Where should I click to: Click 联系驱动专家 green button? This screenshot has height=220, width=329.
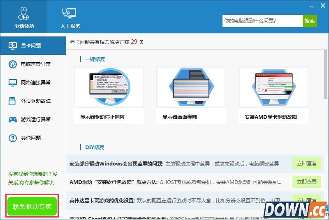[x=32, y=206]
